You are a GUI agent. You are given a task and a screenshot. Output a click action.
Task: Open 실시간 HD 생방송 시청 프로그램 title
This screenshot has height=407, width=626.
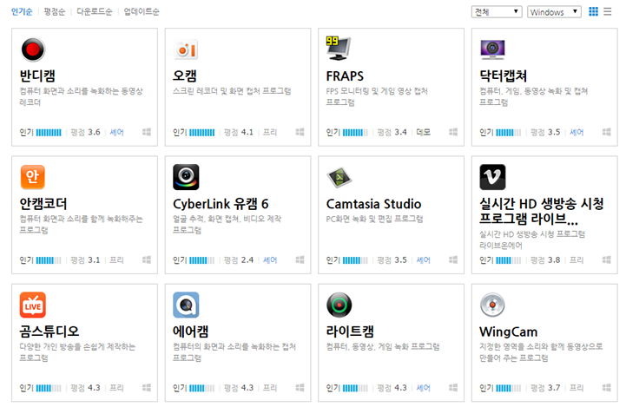coord(542,211)
